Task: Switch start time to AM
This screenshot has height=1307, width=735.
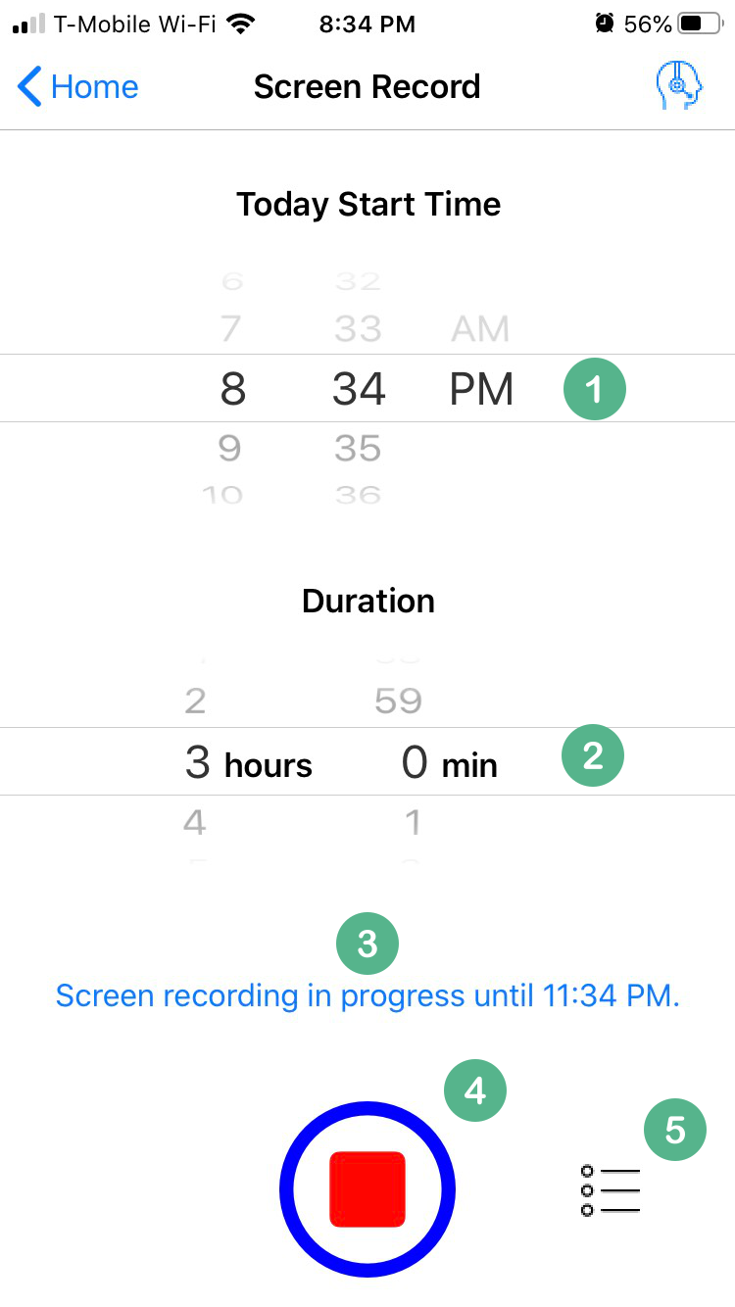Action: 480,329
